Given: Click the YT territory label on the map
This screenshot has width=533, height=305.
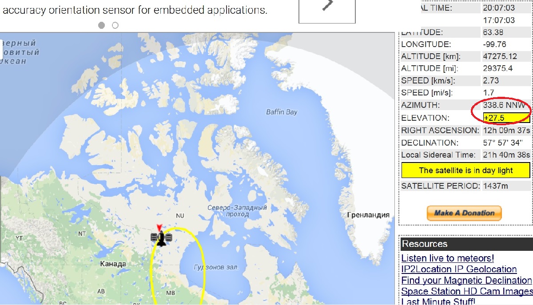Looking at the screenshot, I should pyautogui.click(x=19, y=238).
